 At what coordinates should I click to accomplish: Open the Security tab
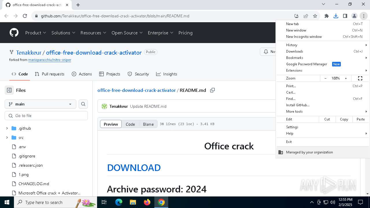click(x=138, y=74)
